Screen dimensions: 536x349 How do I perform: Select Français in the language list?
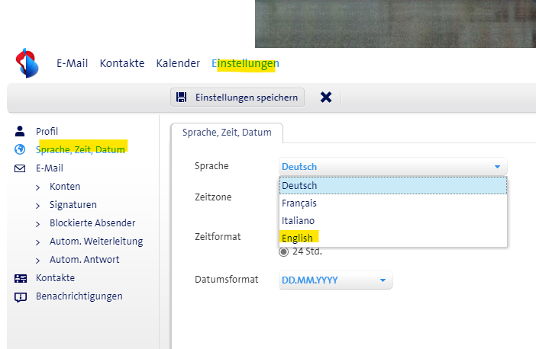pos(299,203)
